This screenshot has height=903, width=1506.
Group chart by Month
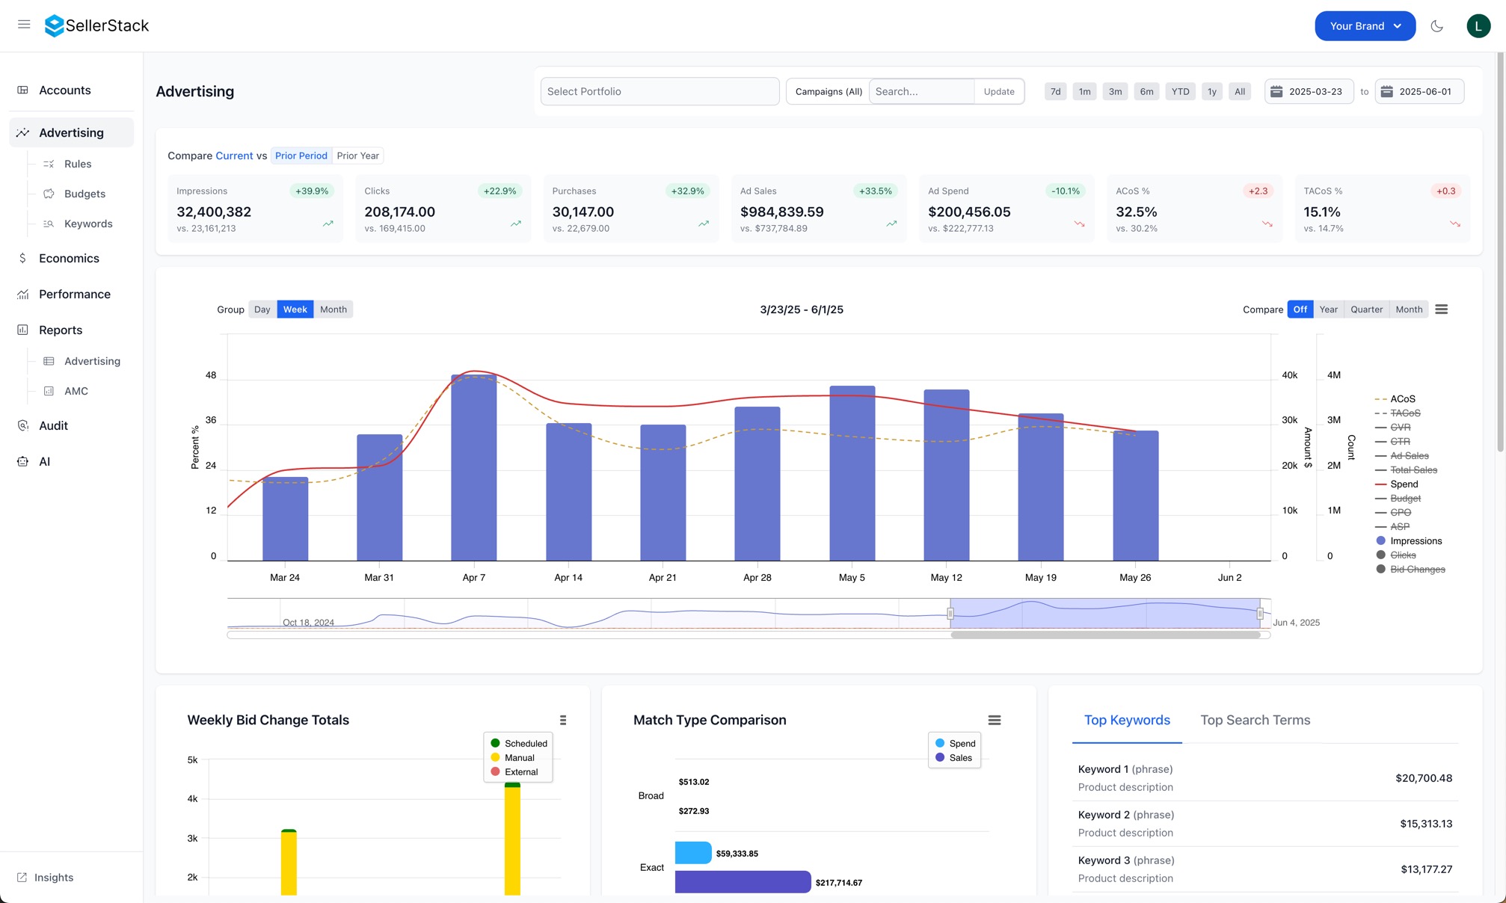(x=333, y=309)
